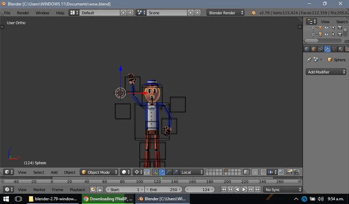Open the No Sync dropdown

click(283, 190)
